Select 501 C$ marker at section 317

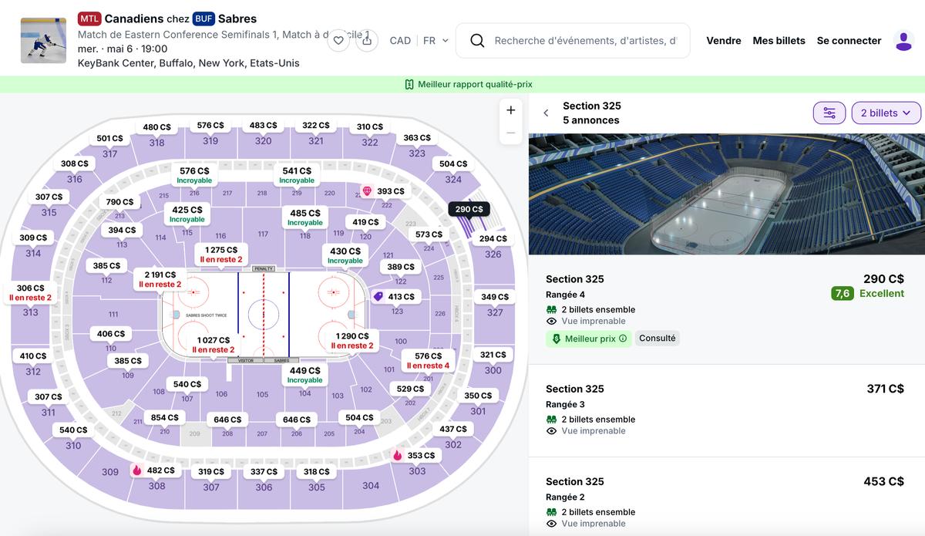click(x=109, y=138)
